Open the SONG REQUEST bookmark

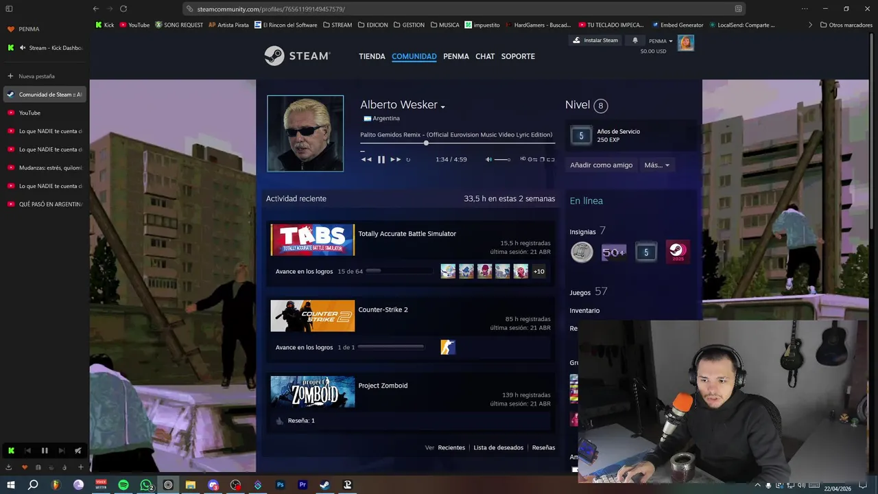click(x=179, y=25)
